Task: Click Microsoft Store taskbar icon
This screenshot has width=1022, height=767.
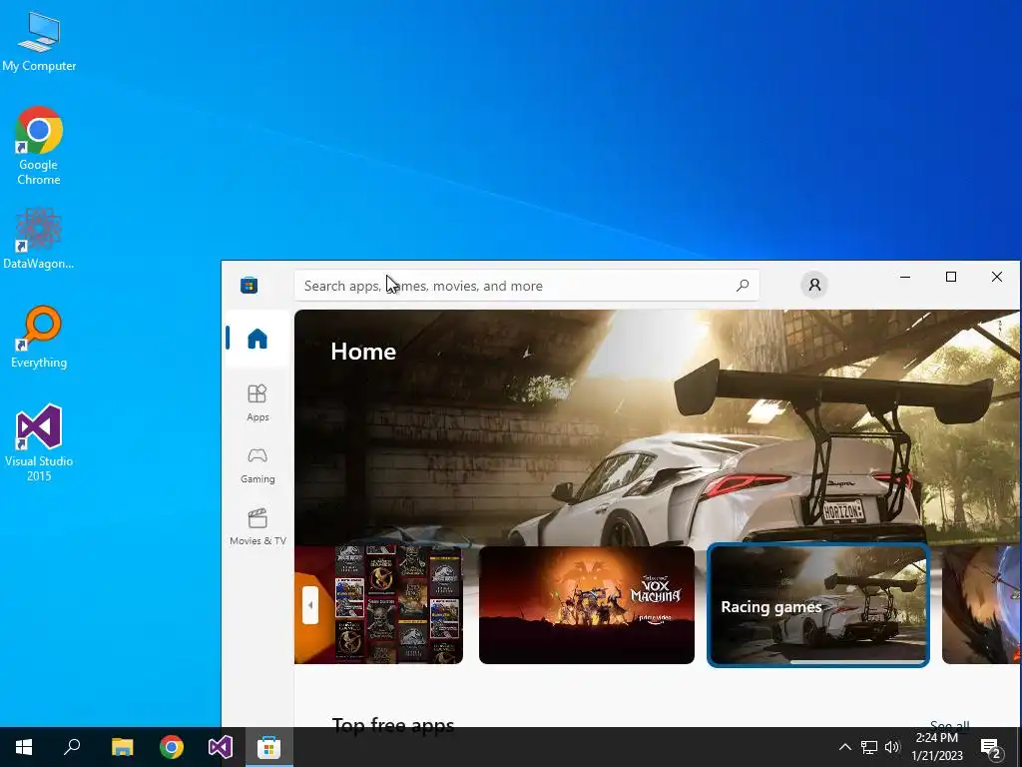Action: coord(269,747)
